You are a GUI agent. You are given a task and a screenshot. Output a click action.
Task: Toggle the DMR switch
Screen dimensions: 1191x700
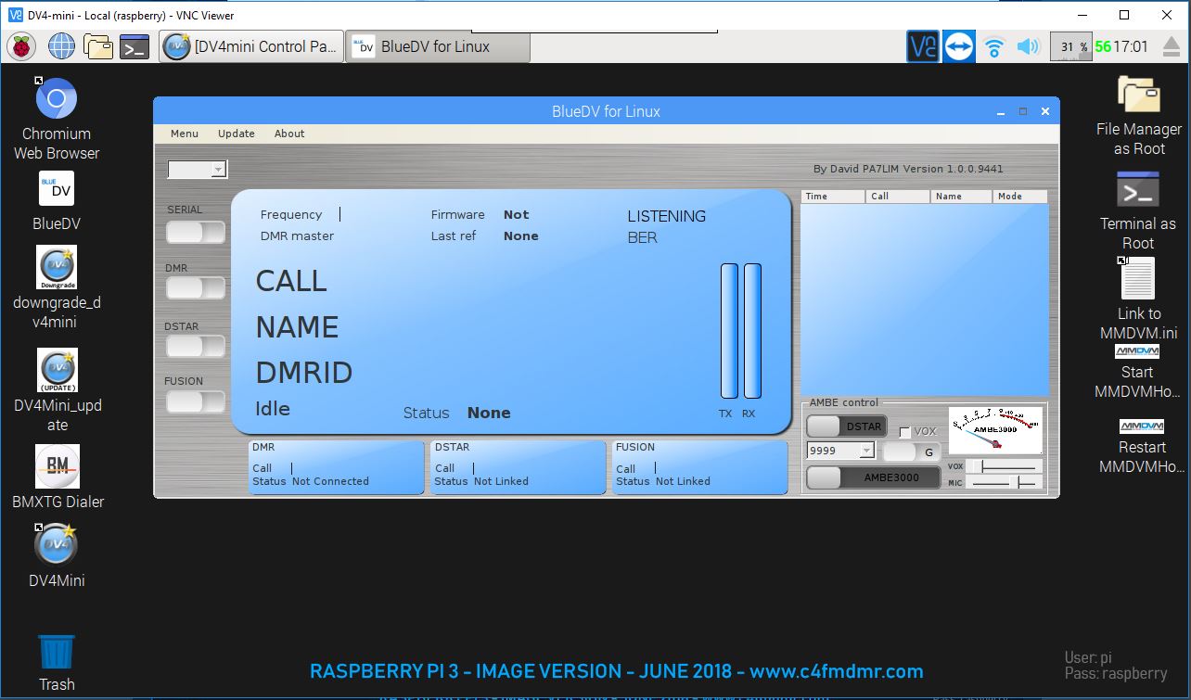196,287
